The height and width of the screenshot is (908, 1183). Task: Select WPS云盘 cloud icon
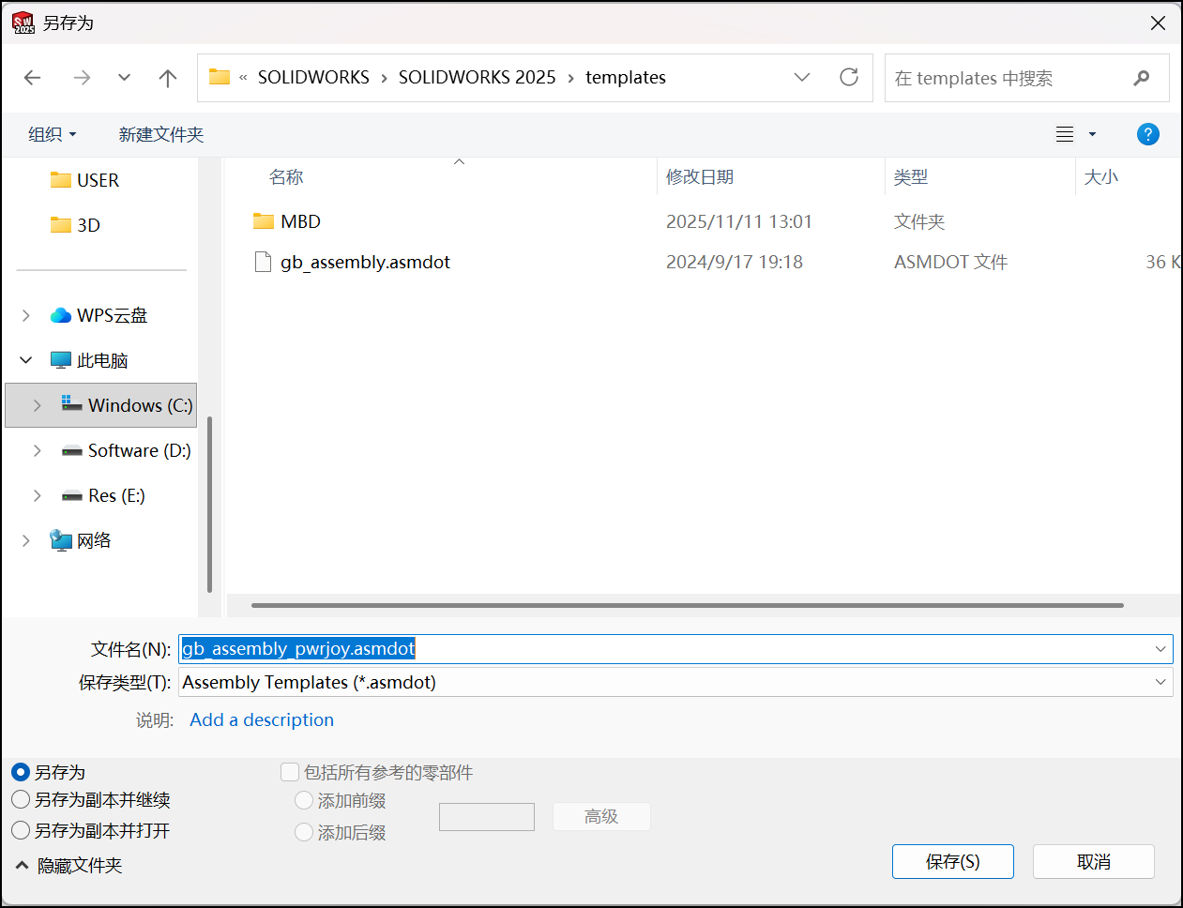(x=61, y=315)
